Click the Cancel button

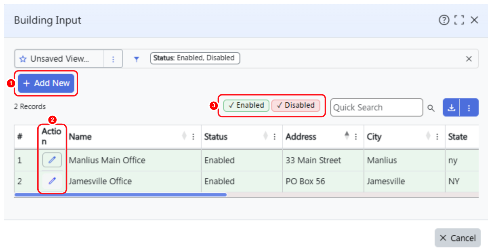457,238
